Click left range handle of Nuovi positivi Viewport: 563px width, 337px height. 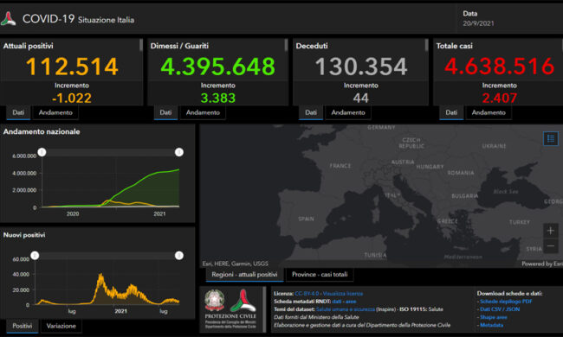point(35,256)
